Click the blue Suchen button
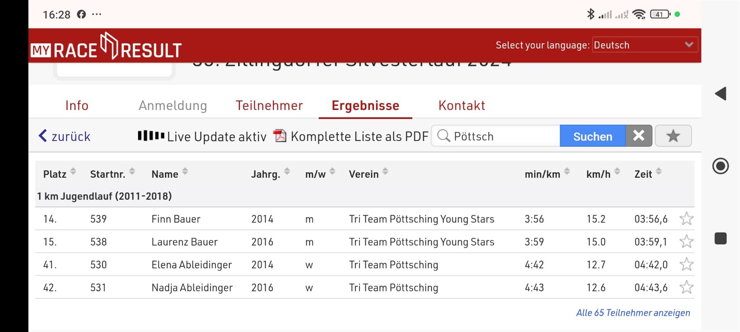The width and height of the screenshot is (740, 332). [593, 136]
